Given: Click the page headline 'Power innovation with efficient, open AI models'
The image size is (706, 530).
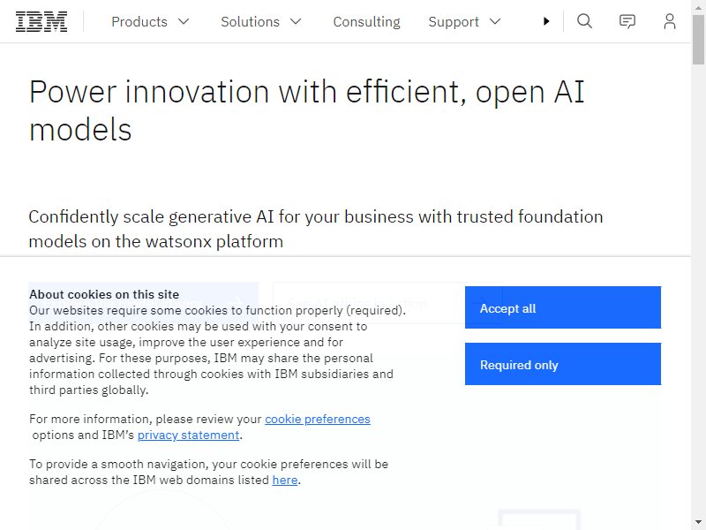Looking at the screenshot, I should tap(306, 110).
